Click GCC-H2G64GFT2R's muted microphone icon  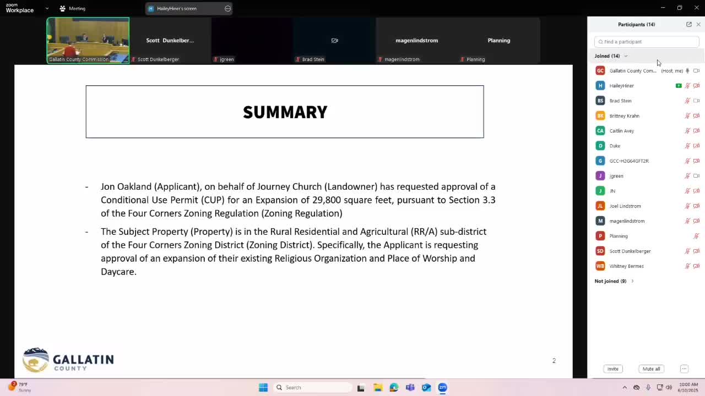[687, 161]
